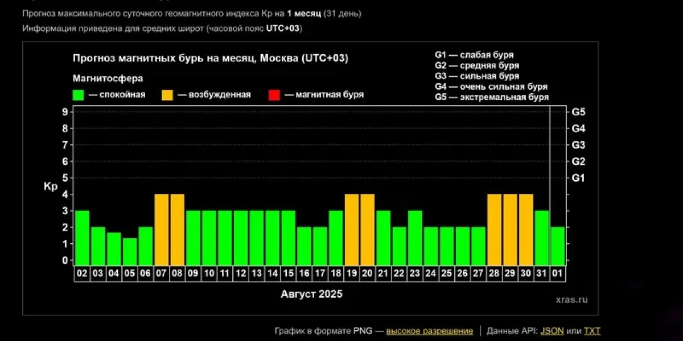This screenshot has height=341, width=683.
Task: Click the chart title for Москва (UTC+03)
Action: tap(211, 57)
